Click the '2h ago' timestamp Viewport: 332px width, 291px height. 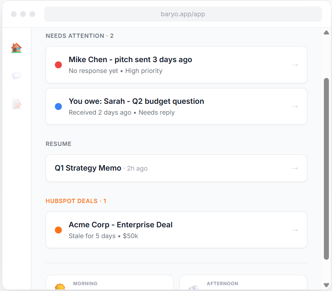click(137, 169)
